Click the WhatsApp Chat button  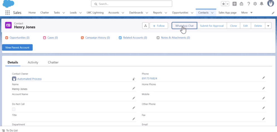(x=184, y=26)
